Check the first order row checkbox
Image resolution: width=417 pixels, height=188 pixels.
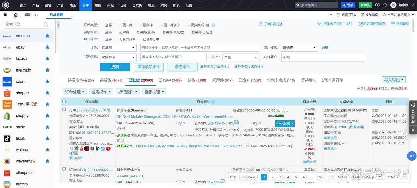pos(64,109)
